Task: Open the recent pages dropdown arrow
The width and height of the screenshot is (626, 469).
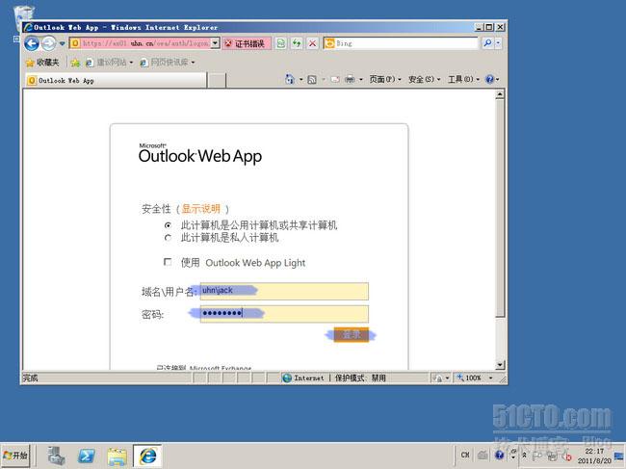Action: coord(63,43)
